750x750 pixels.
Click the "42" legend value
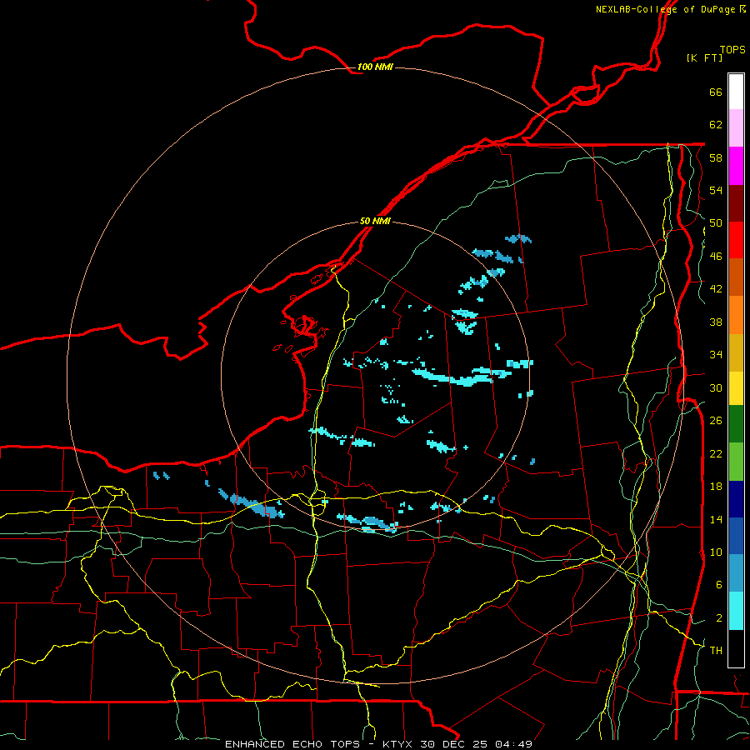coord(716,289)
